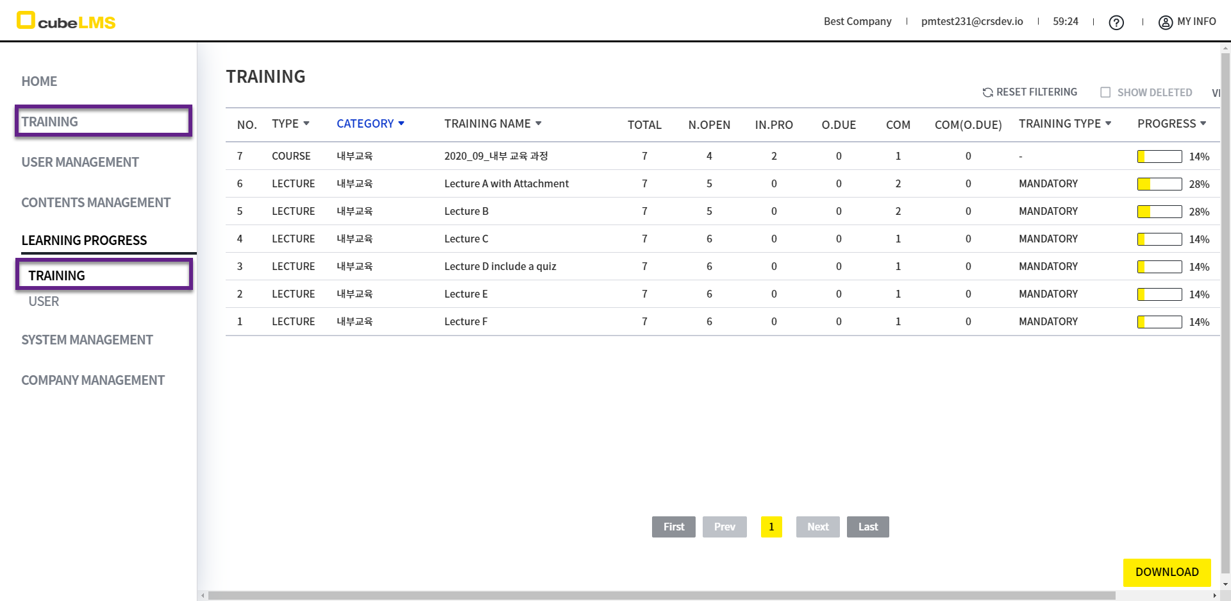Click the Last pagination button
Screen dimensions: 1231x601
tap(867, 527)
